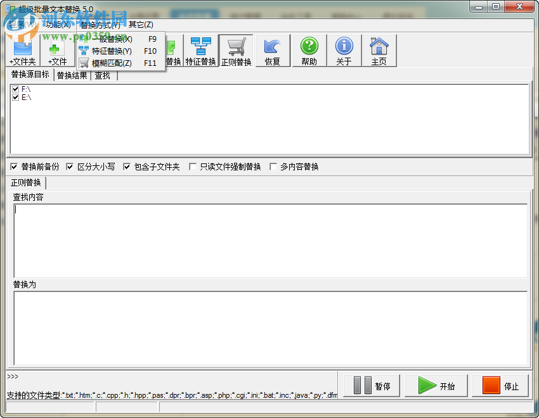This screenshot has width=539, height=418.
Task: Switch to the 替换结果 tab
Action: [72, 75]
